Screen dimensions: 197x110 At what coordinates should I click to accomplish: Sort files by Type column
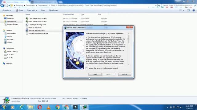82,14
